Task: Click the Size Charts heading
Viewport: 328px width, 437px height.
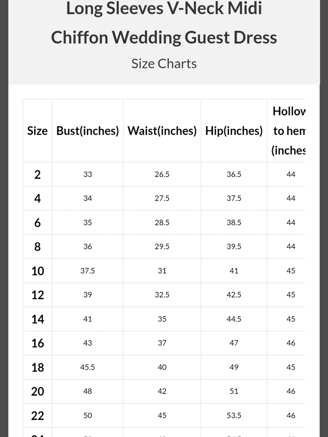Action: tap(164, 64)
